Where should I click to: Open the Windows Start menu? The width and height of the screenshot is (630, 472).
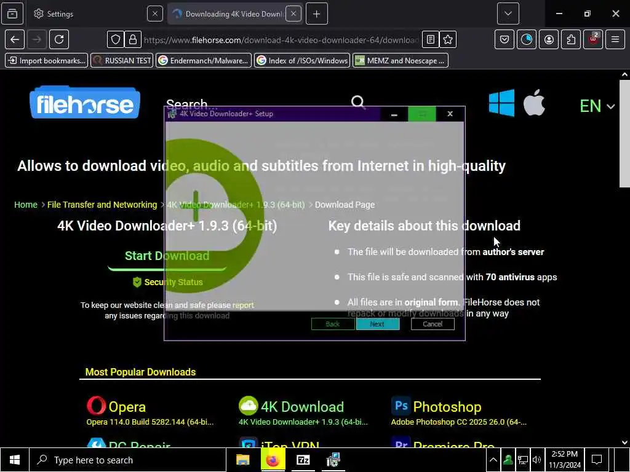click(x=15, y=460)
